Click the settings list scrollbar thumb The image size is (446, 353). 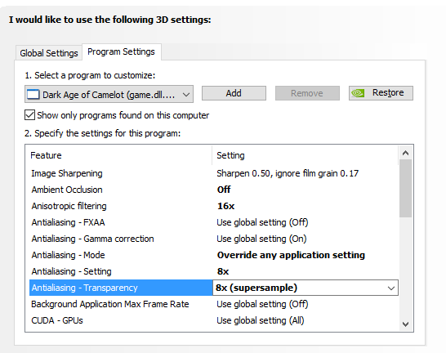[406, 188]
